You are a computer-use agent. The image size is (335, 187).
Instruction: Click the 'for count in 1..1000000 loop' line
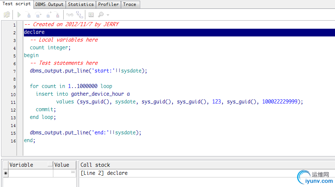point(71,86)
